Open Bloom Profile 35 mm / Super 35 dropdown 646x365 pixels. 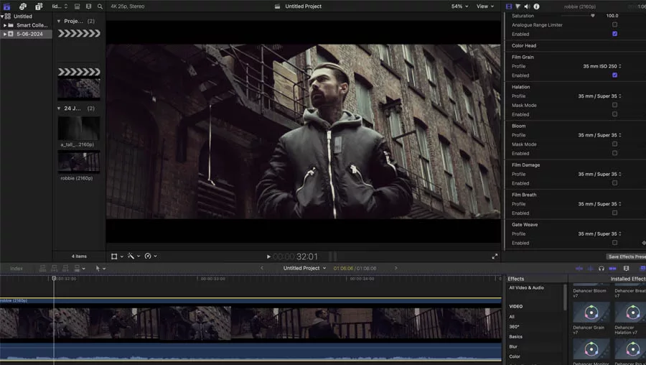coord(599,135)
